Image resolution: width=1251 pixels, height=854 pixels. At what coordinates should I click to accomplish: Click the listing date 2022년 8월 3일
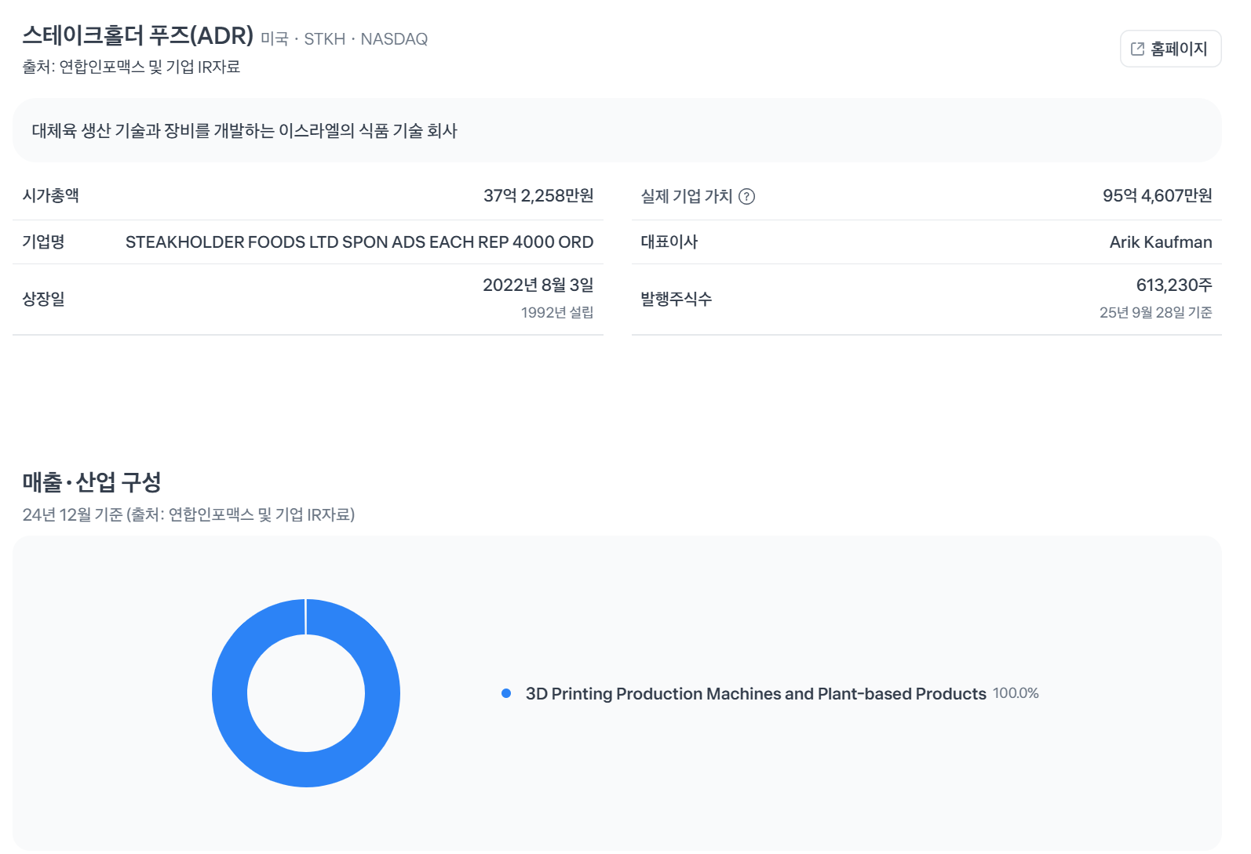click(538, 285)
